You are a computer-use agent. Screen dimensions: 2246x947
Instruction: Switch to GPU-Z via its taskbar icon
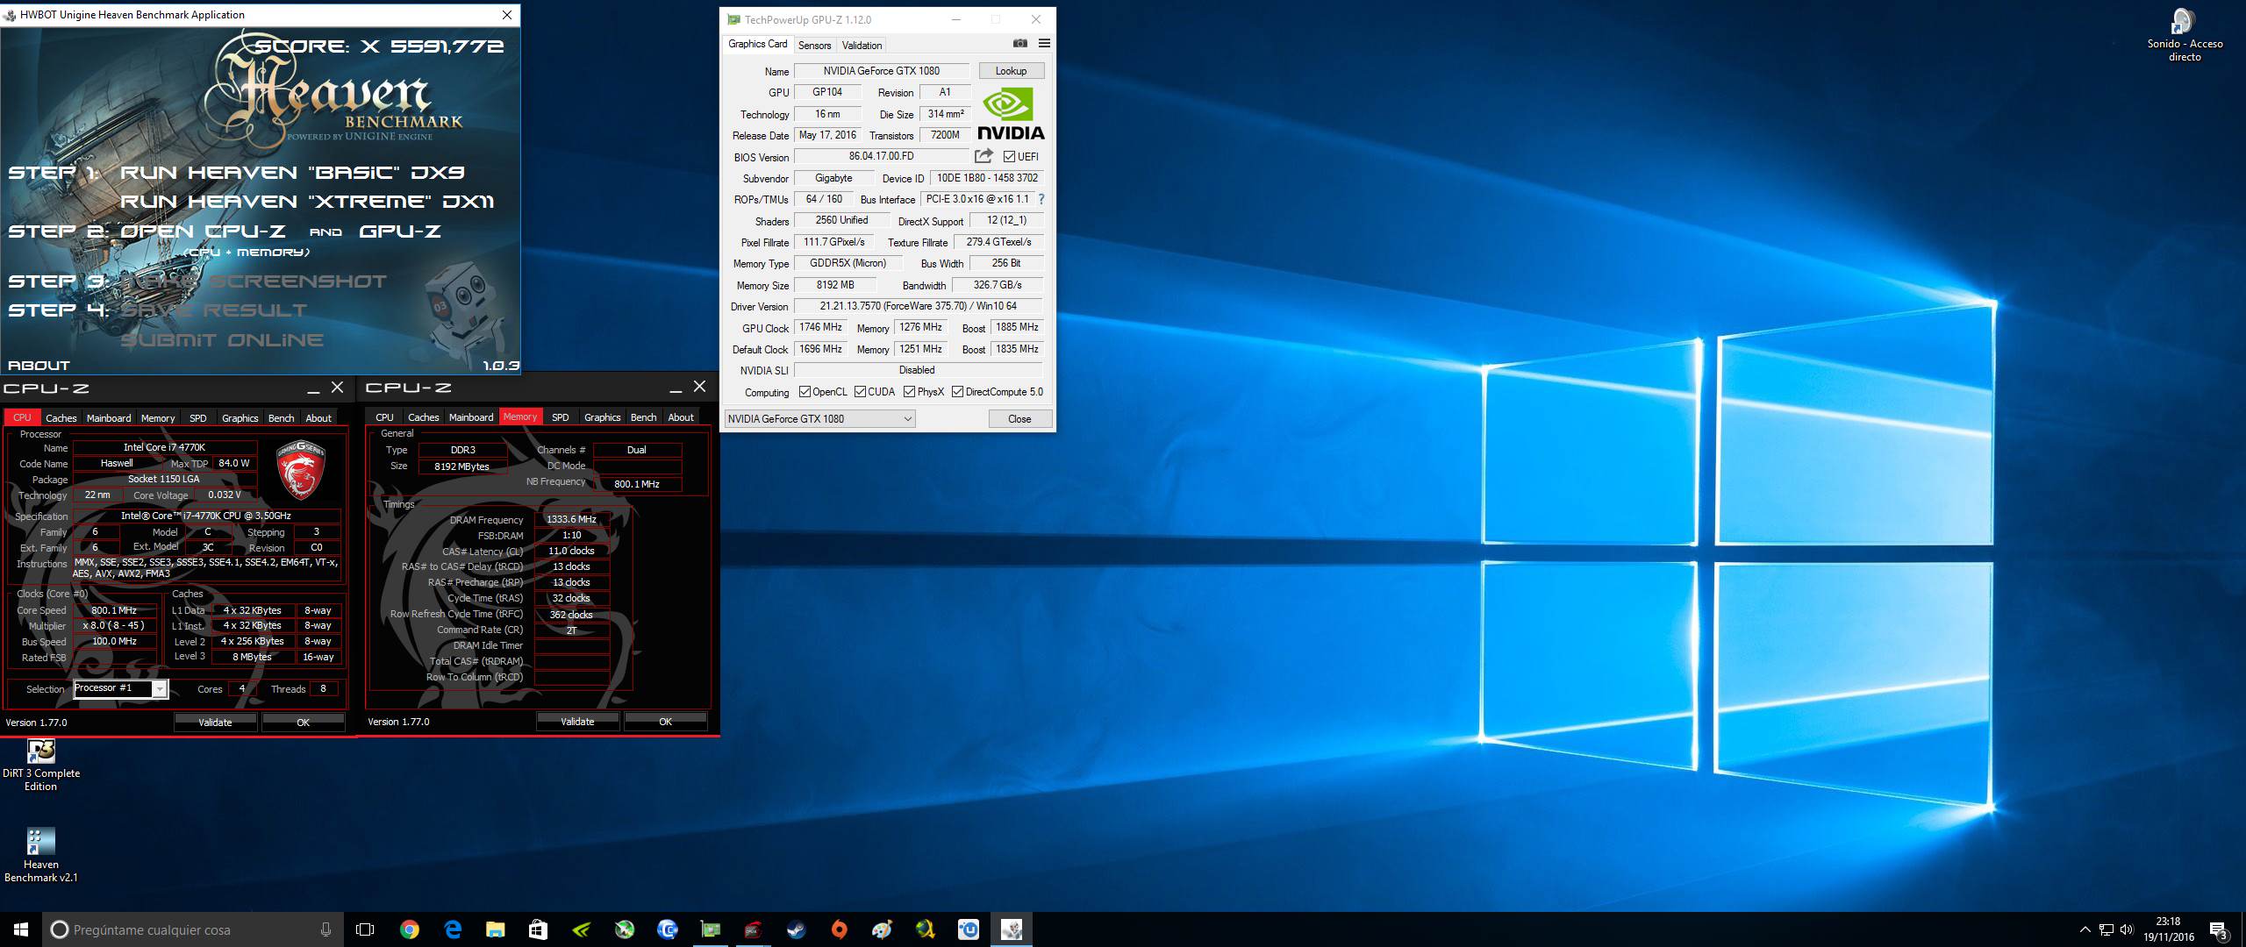coord(710,929)
